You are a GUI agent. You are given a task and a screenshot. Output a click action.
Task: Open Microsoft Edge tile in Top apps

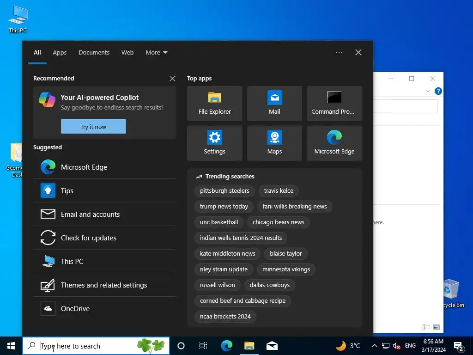[334, 143]
